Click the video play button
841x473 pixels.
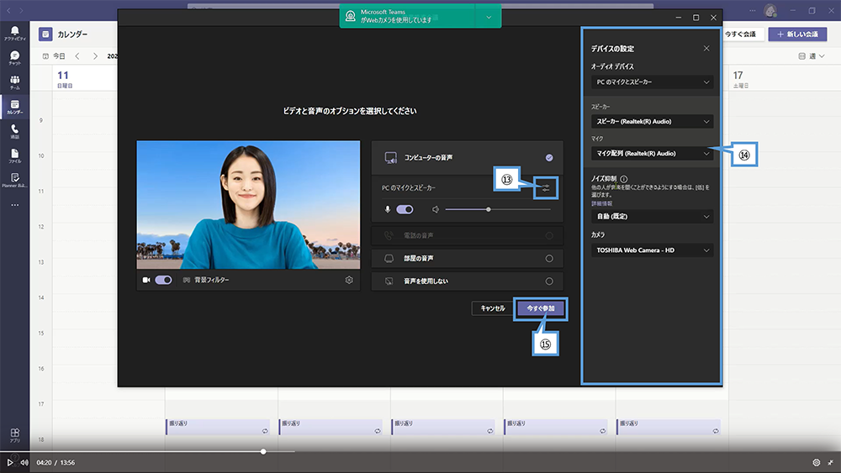click(x=10, y=462)
